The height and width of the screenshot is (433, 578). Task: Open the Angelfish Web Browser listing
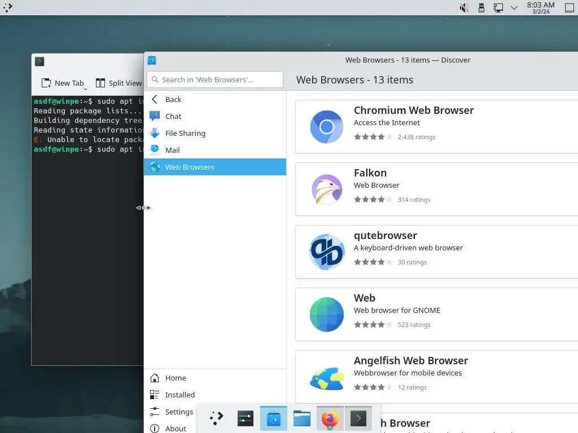(436, 377)
